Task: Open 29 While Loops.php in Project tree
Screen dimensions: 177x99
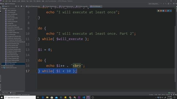Action: click(x=11, y=62)
